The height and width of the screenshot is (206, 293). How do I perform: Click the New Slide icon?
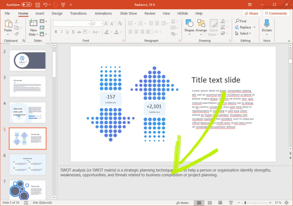(x=33, y=23)
